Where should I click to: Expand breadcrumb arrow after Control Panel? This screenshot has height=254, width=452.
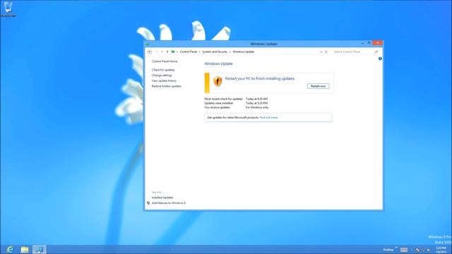coord(199,52)
